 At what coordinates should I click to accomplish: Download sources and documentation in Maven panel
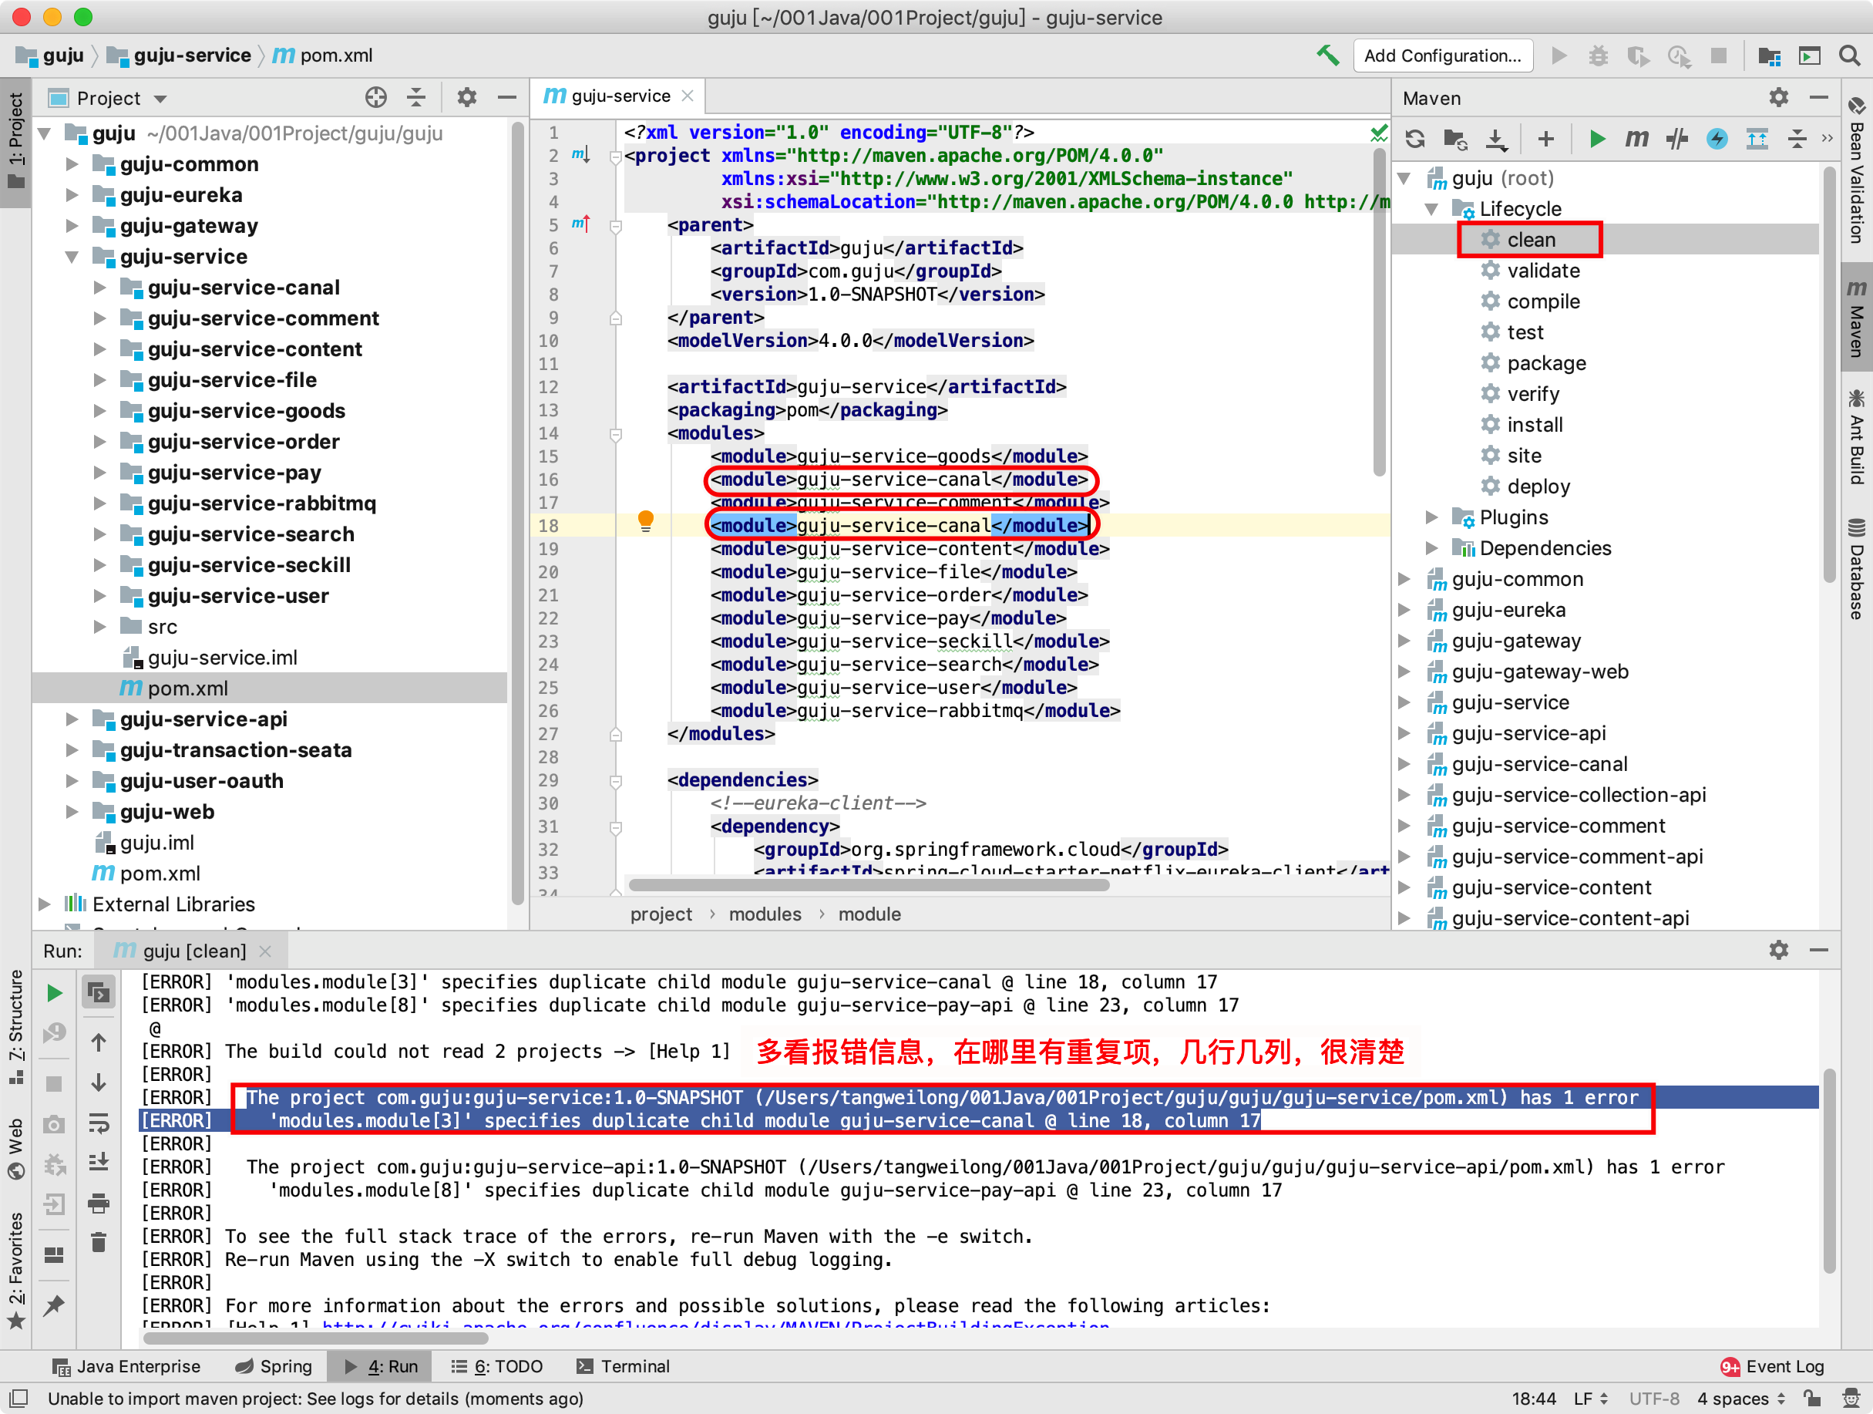point(1496,138)
